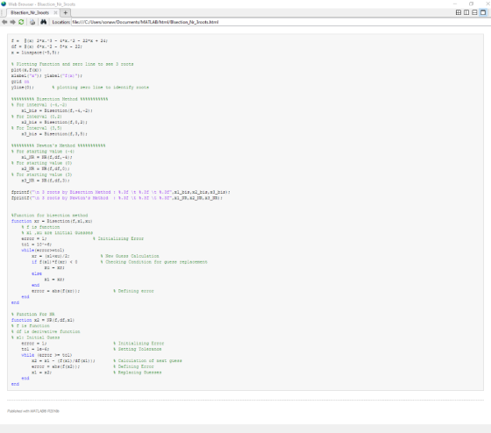The width and height of the screenshot is (491, 433).
Task: Click the 'Replacing Guesses' comment
Action: point(138,373)
